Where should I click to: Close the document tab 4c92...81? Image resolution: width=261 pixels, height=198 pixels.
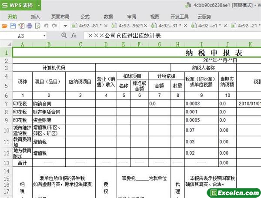pos(106,26)
